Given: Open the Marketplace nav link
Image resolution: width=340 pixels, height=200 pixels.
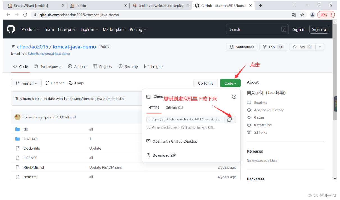Looking at the screenshot, I should (114, 29).
